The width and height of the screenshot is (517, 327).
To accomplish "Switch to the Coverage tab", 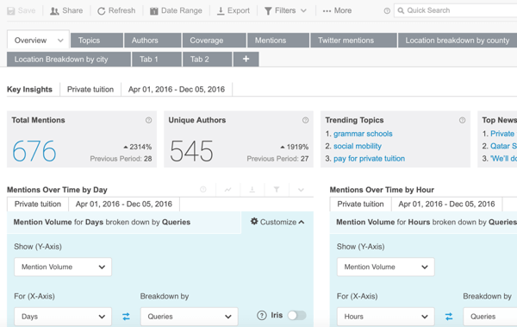I will 215,41.
